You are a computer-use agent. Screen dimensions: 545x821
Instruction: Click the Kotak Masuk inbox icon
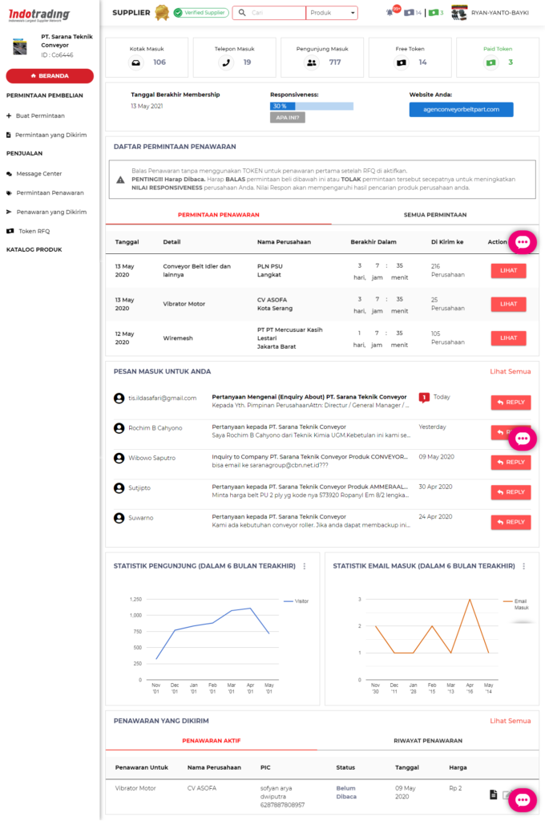[135, 63]
